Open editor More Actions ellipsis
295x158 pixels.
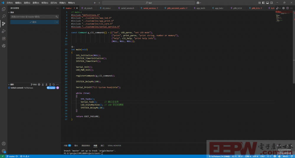click(291, 8)
